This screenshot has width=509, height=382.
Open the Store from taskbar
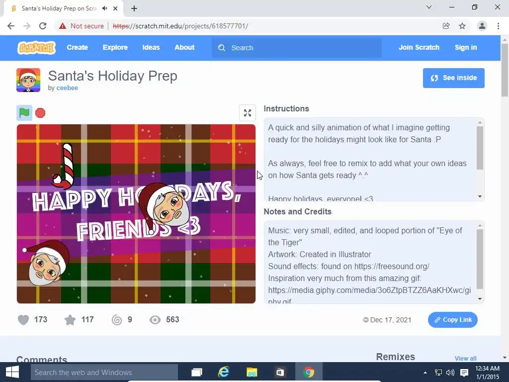(280, 372)
